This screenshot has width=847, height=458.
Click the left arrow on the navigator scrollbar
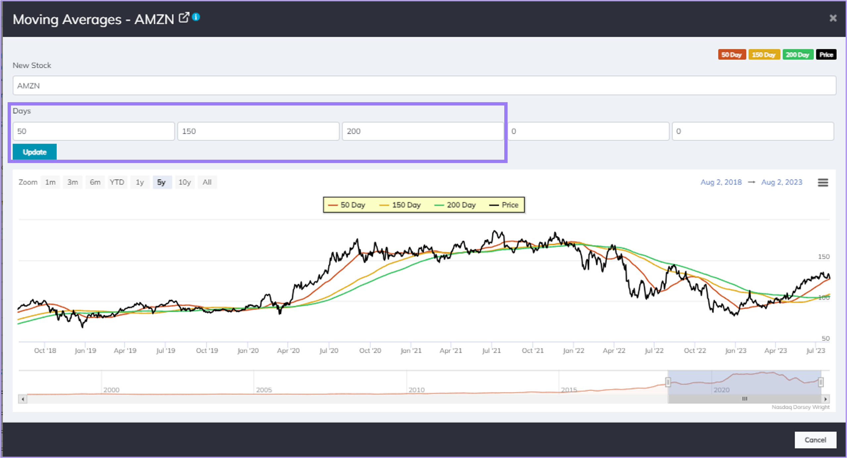click(22, 399)
